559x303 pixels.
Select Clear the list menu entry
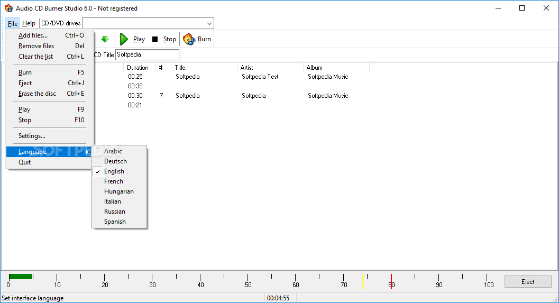tap(50, 57)
